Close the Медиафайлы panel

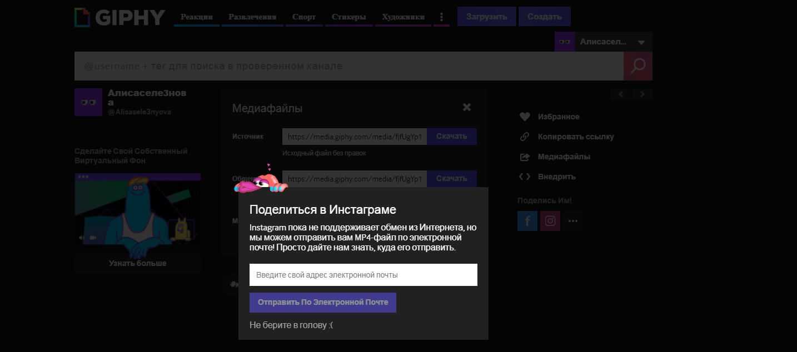467,107
